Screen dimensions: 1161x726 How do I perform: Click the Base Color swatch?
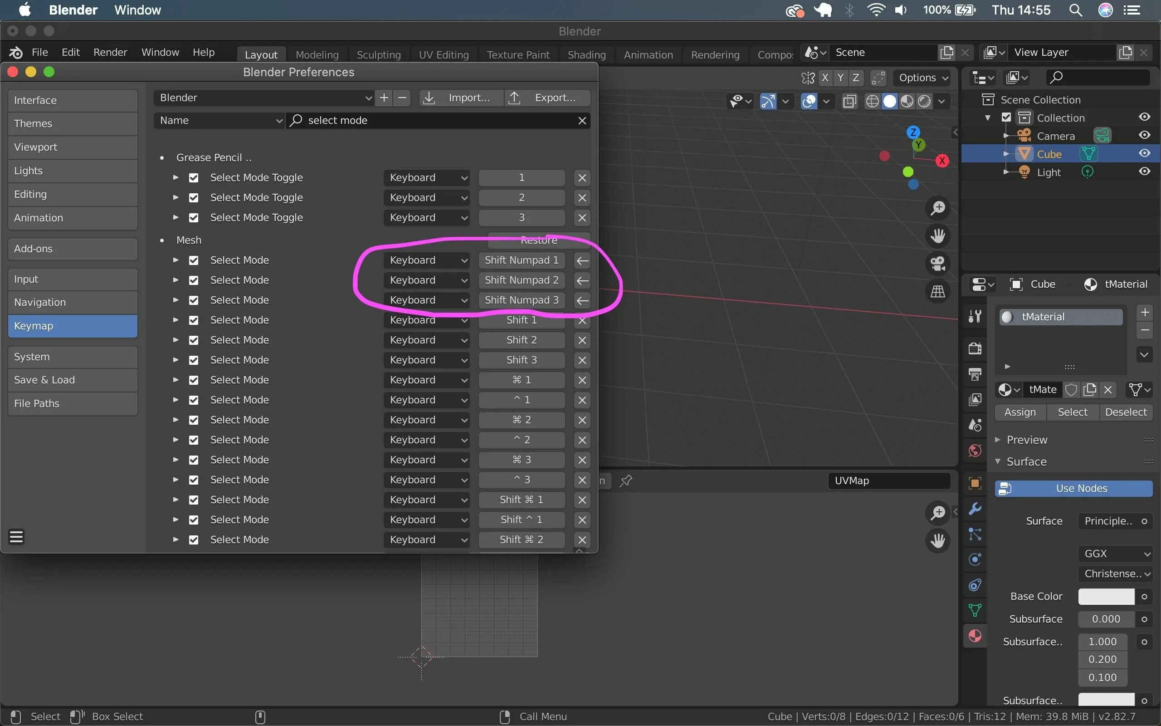[x=1106, y=596]
